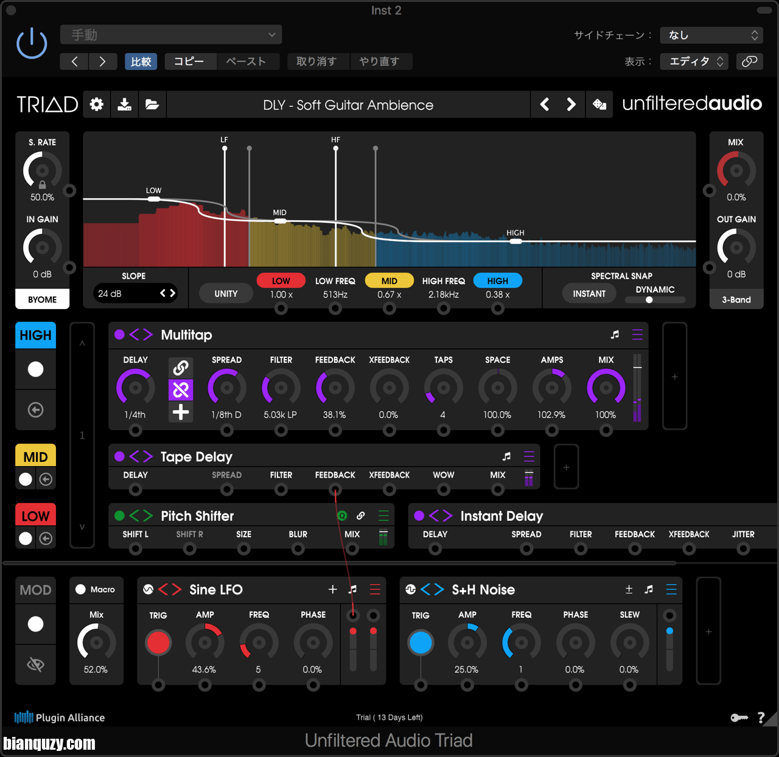Change the 24 dB slope selector
Viewport: 779px width, 757px height.
(x=136, y=293)
